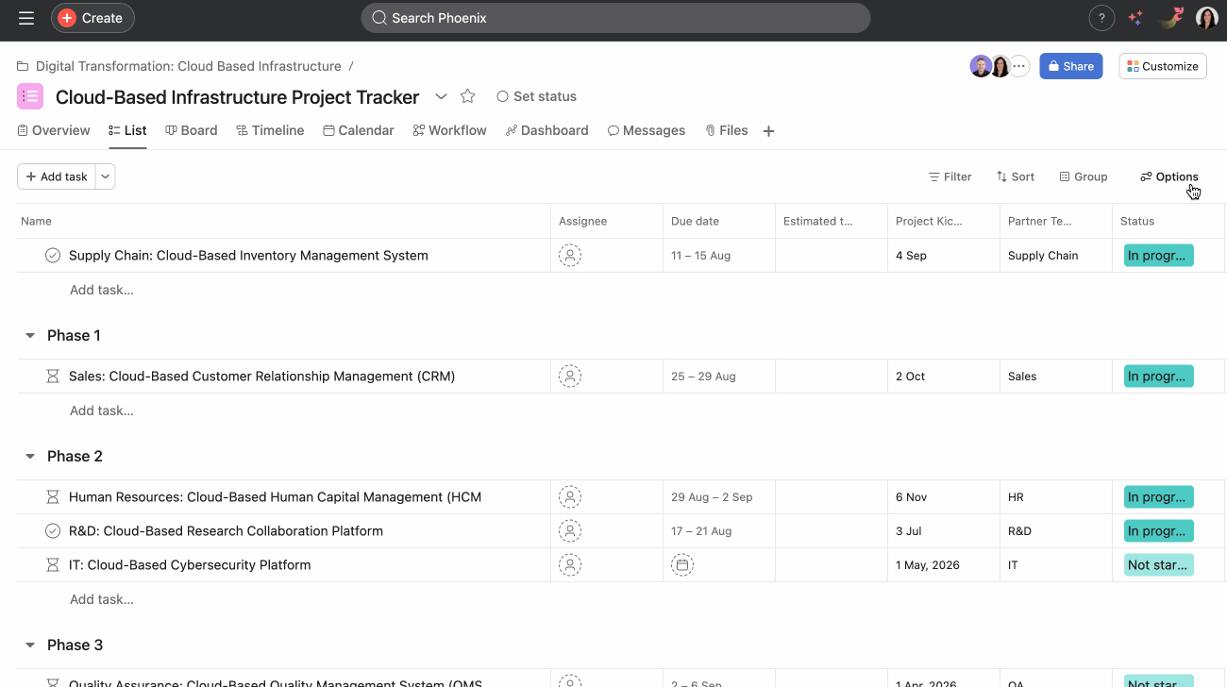
Task: Open user profile avatar menu
Action: tap(1206, 18)
